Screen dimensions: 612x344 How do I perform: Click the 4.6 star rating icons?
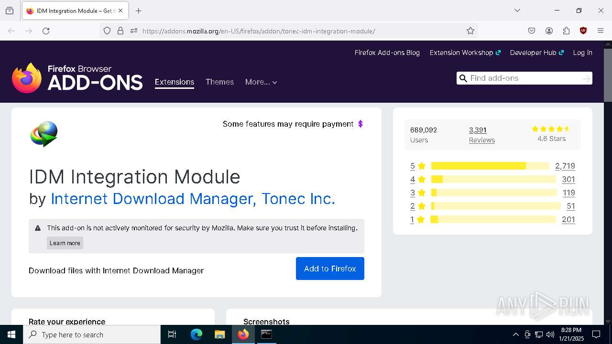point(551,129)
